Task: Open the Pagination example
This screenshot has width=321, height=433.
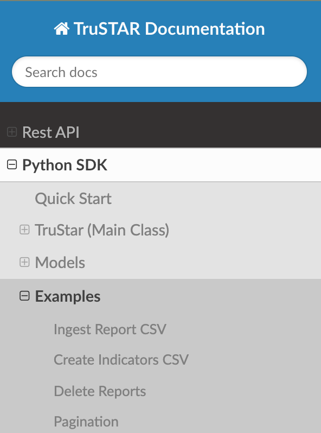Action: click(86, 422)
